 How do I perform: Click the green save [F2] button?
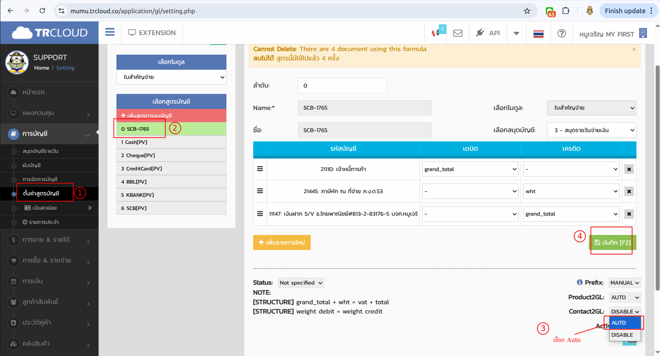coord(612,242)
